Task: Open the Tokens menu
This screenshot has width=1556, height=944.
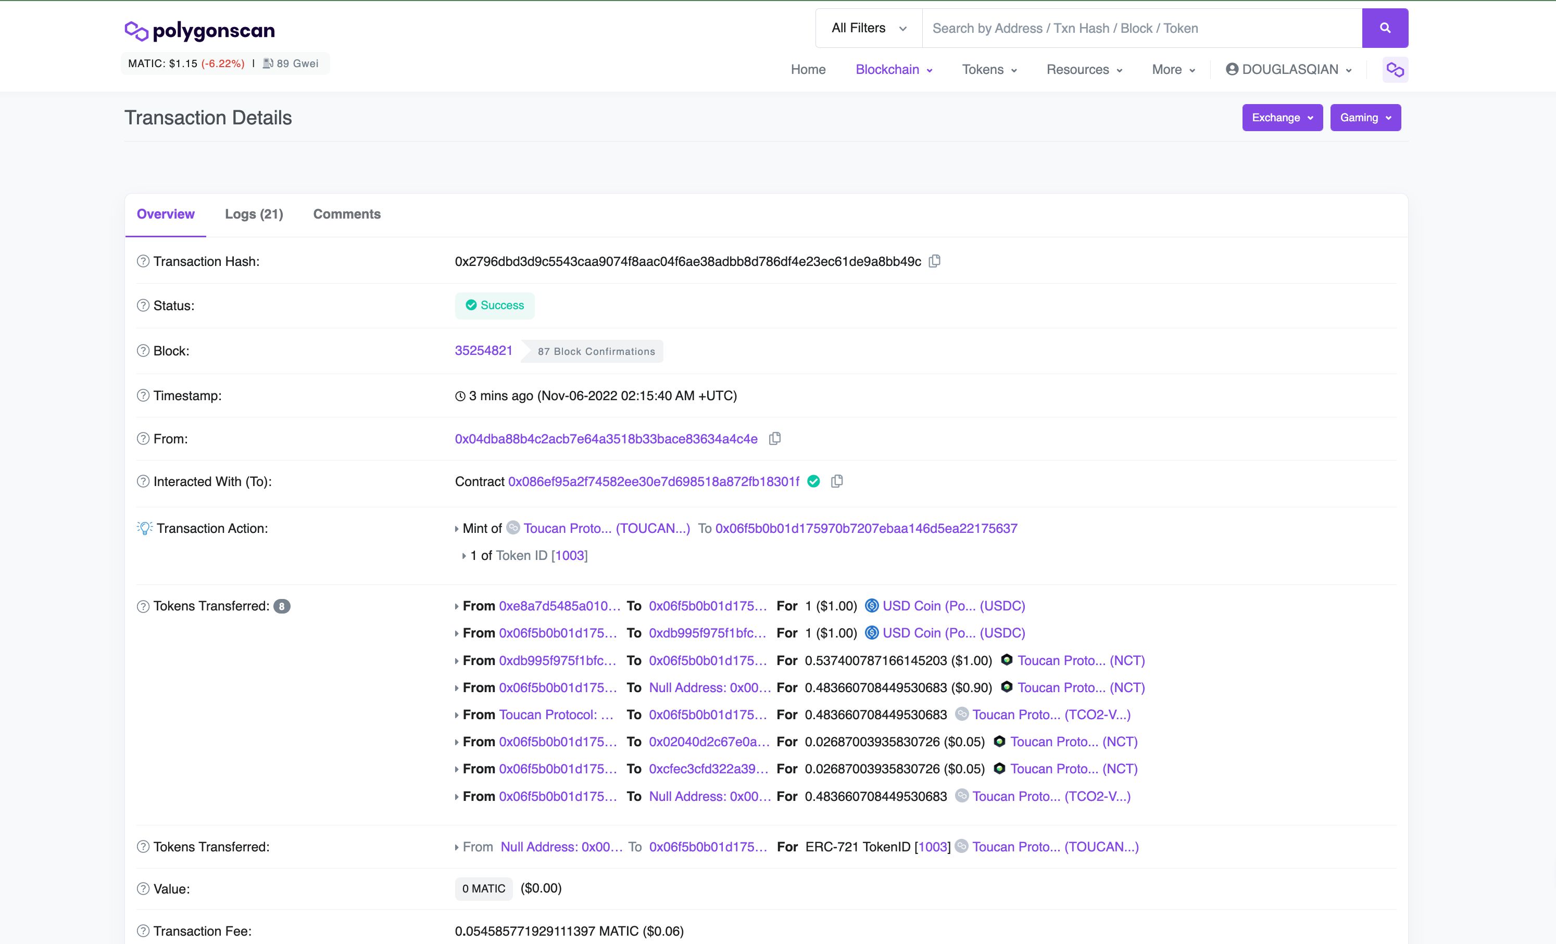Action: pos(989,69)
